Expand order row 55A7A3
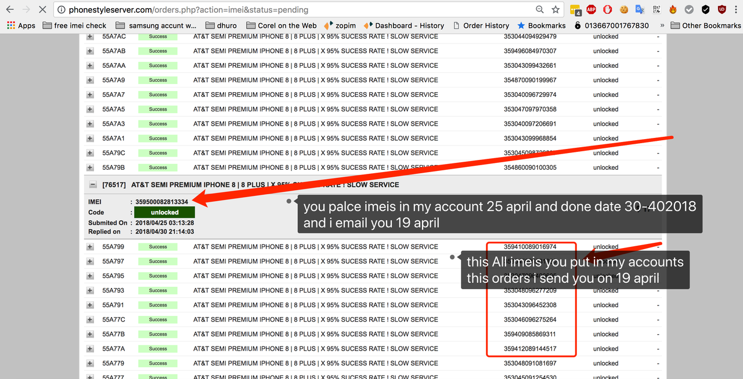 pos(90,123)
